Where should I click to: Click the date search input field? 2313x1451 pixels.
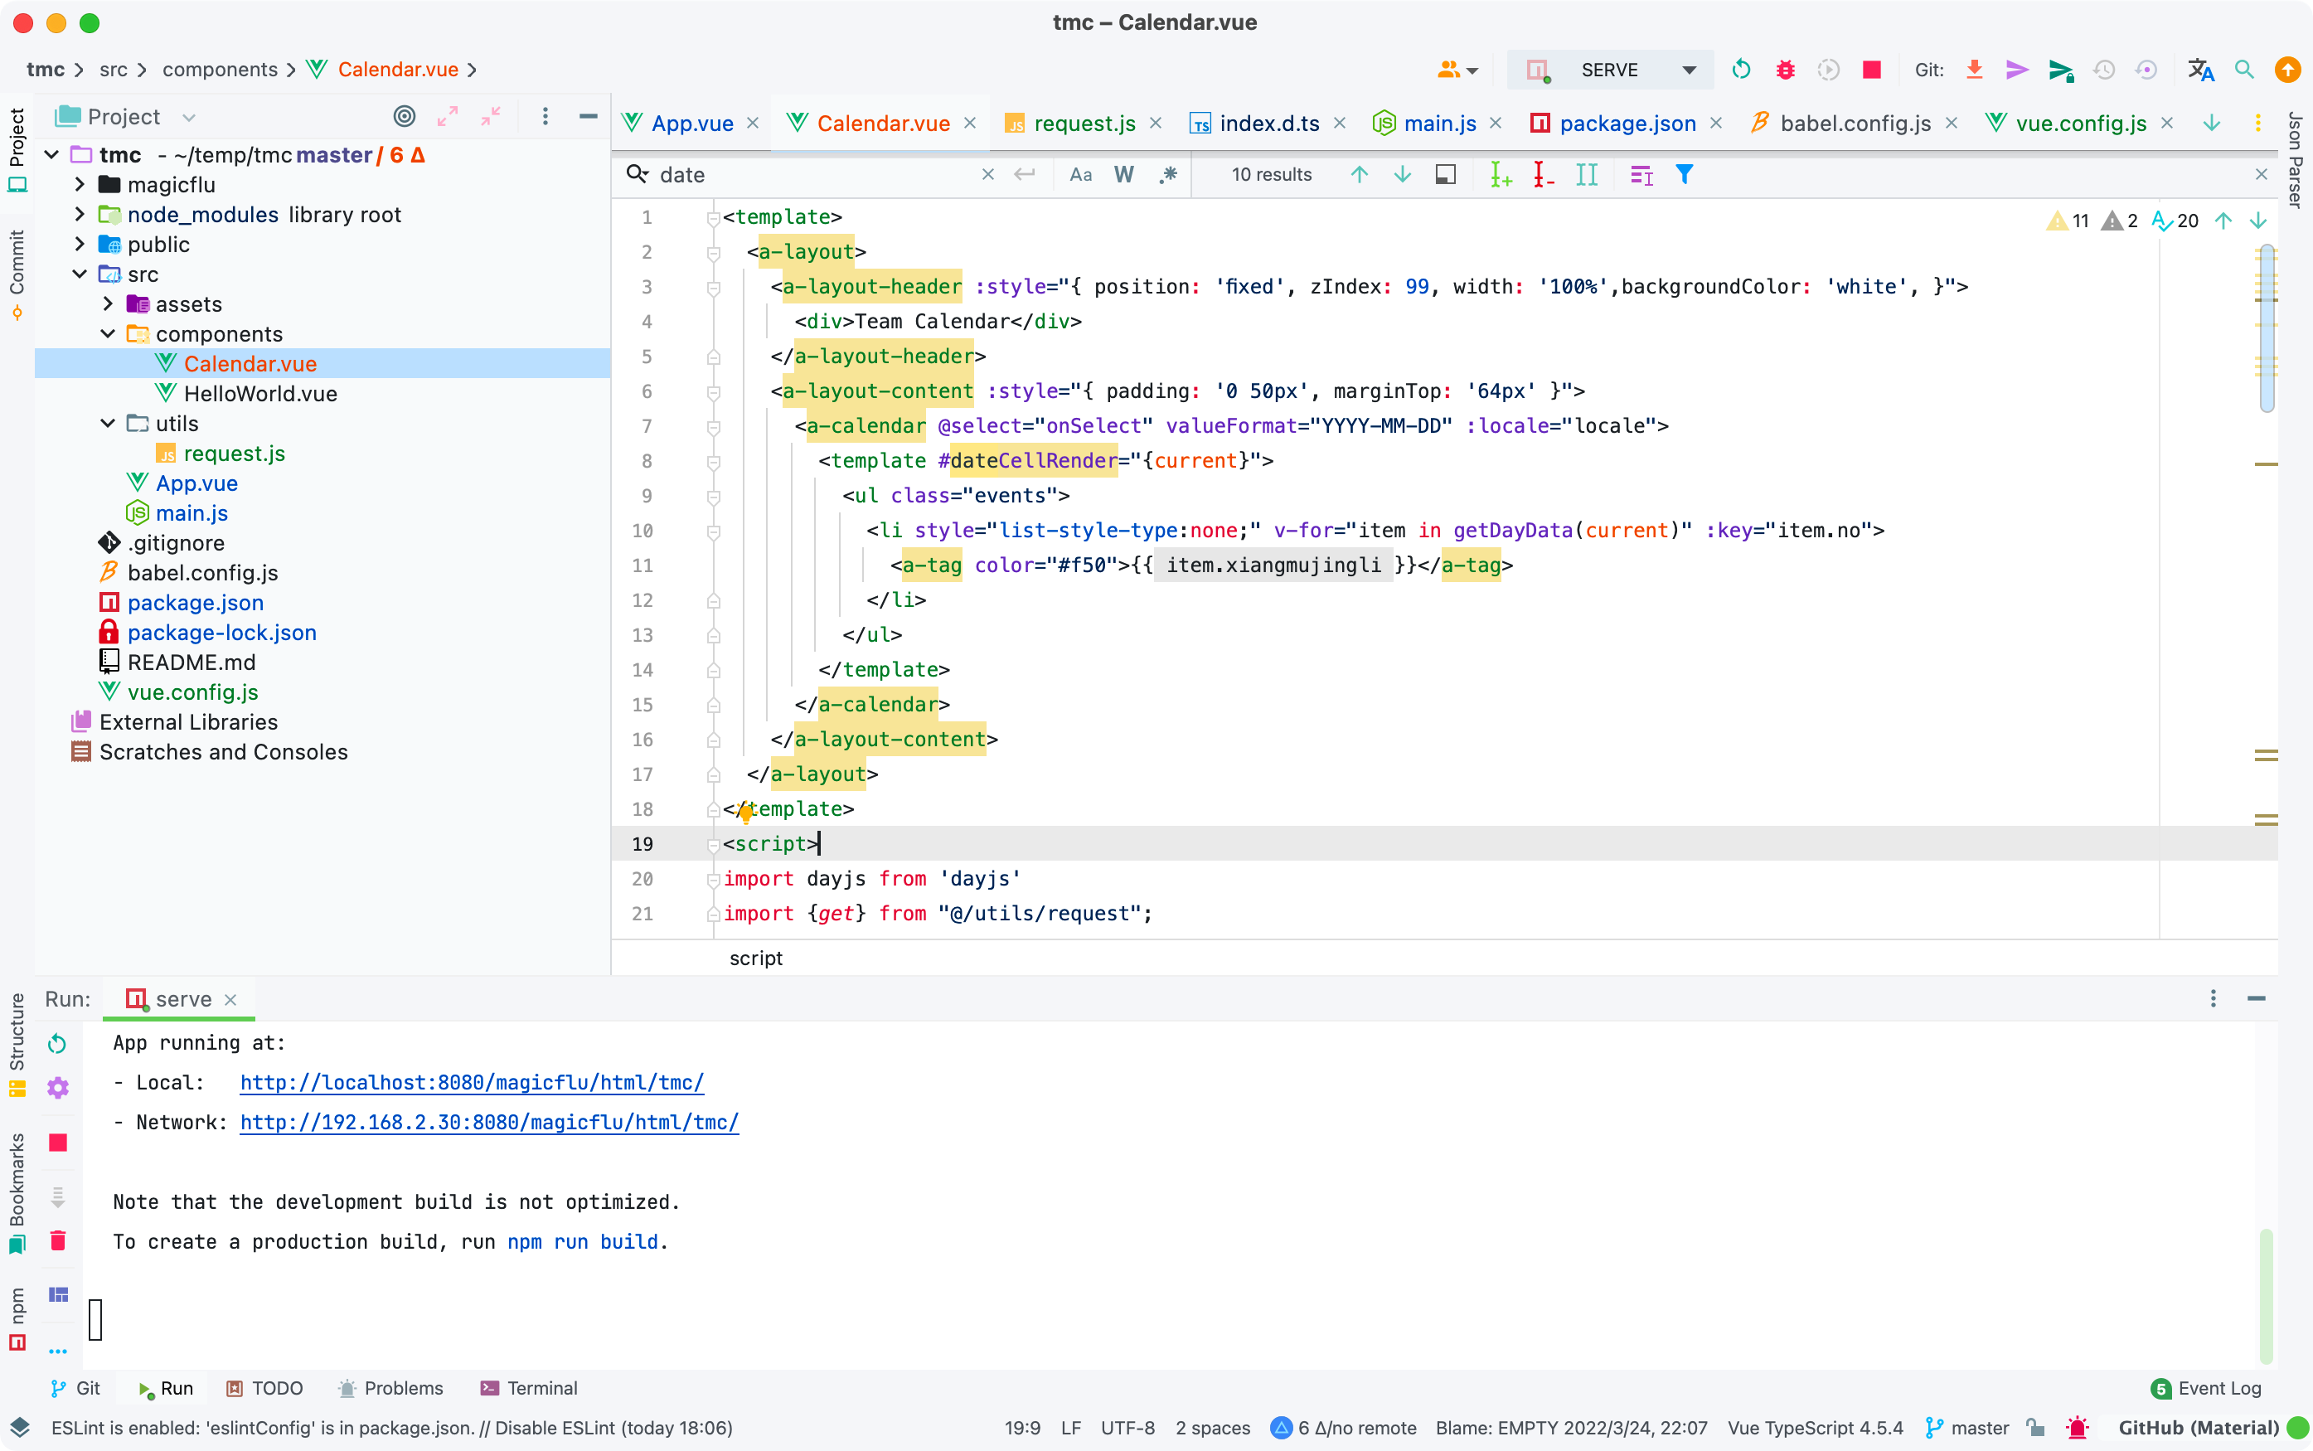[x=816, y=175]
